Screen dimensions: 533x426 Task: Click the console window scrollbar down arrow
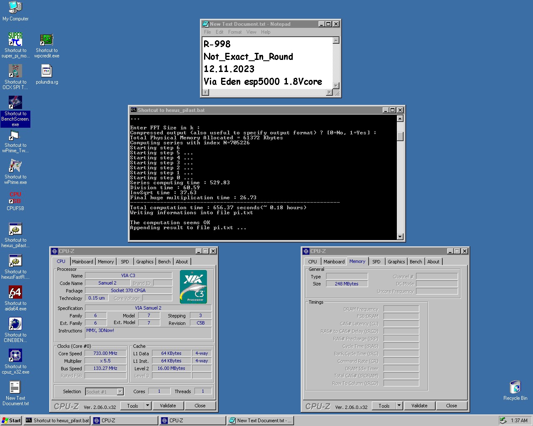[x=400, y=237]
